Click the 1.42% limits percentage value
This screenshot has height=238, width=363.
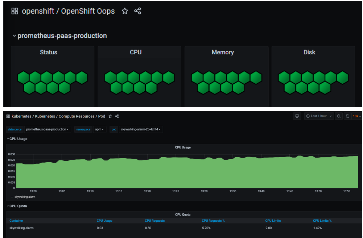(x=317, y=228)
